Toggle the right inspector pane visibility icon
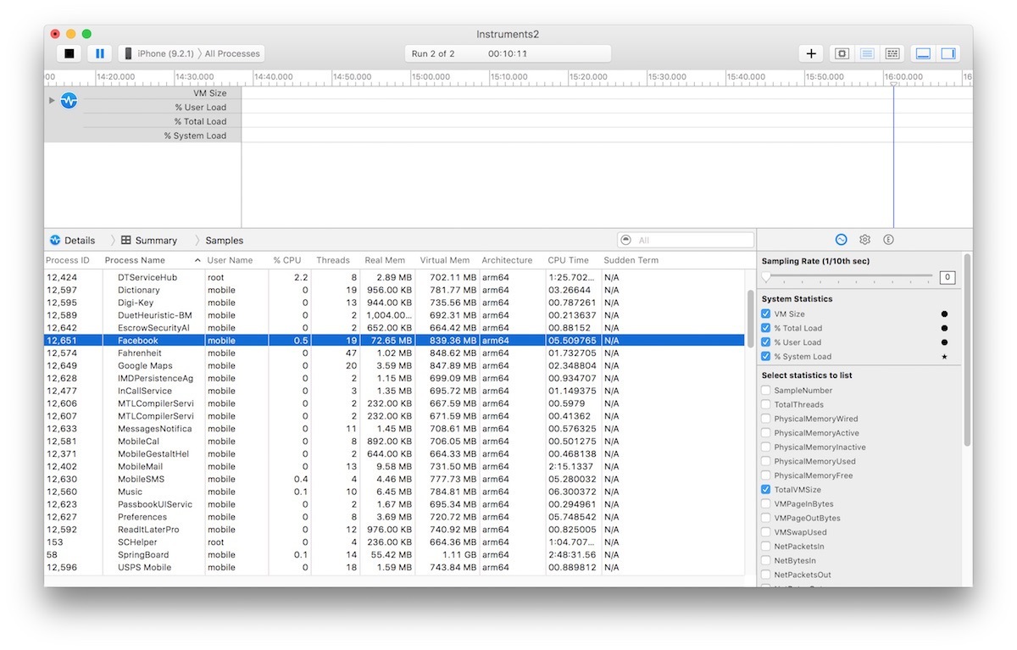 948,53
